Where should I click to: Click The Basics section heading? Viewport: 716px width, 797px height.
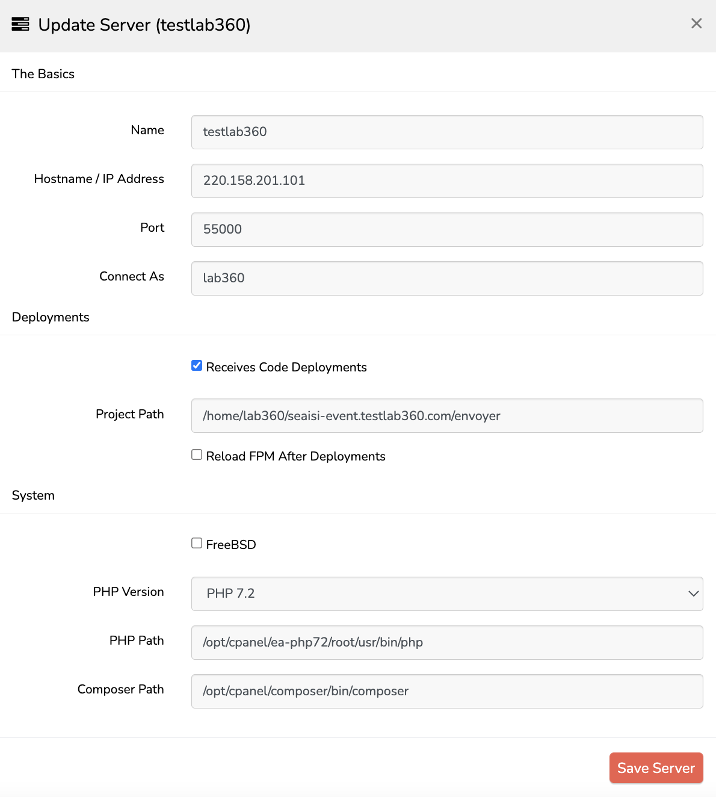point(43,74)
